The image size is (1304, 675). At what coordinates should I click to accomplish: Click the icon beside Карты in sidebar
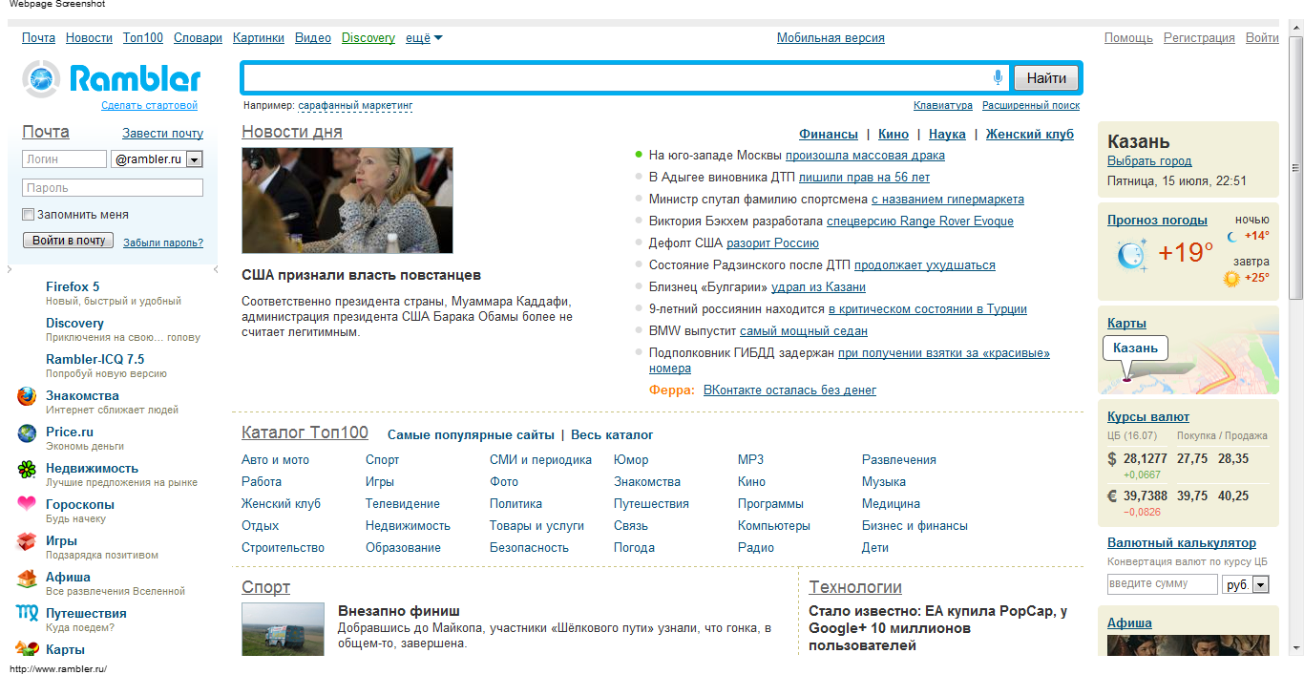[x=27, y=649]
